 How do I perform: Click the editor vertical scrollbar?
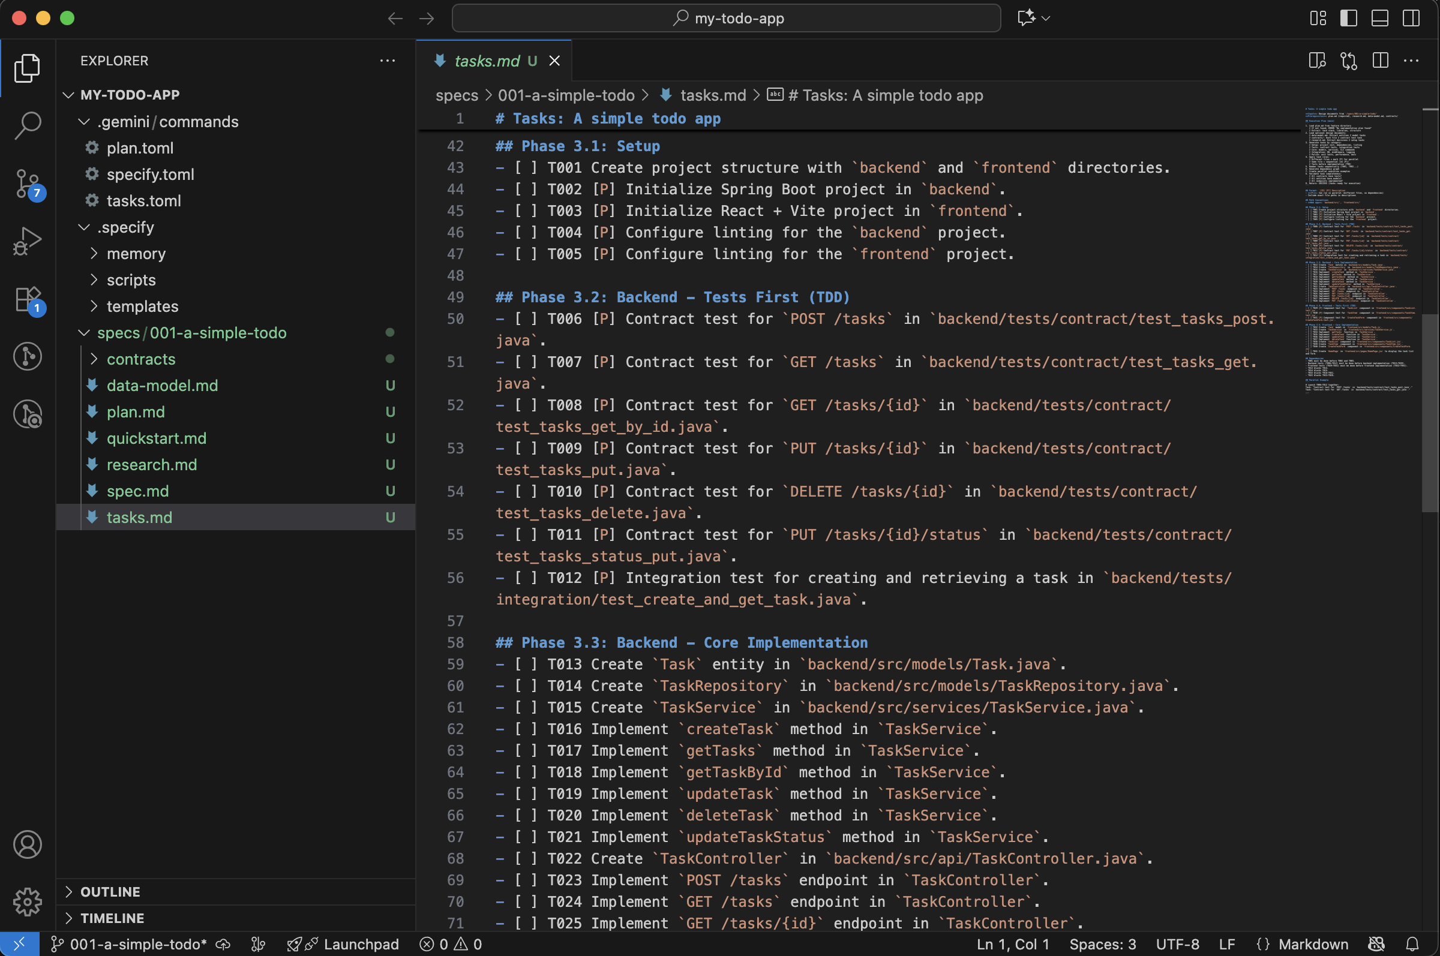pyautogui.click(x=1430, y=412)
